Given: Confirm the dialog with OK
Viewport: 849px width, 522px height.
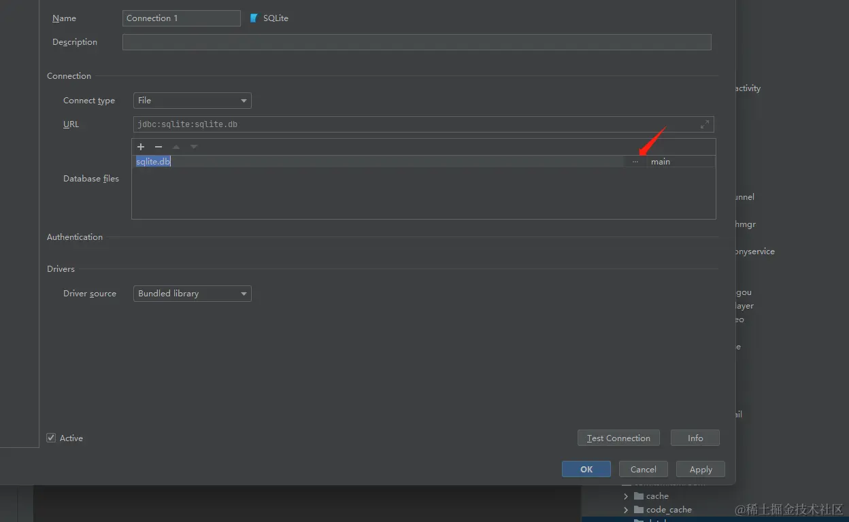Looking at the screenshot, I should tap(586, 469).
